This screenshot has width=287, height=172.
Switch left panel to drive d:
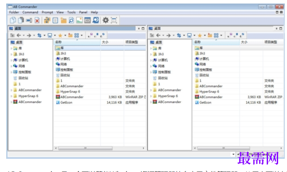click(102, 35)
